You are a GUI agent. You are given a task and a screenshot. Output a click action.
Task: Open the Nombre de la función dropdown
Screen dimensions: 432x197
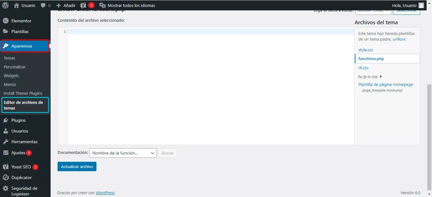[x=123, y=153]
